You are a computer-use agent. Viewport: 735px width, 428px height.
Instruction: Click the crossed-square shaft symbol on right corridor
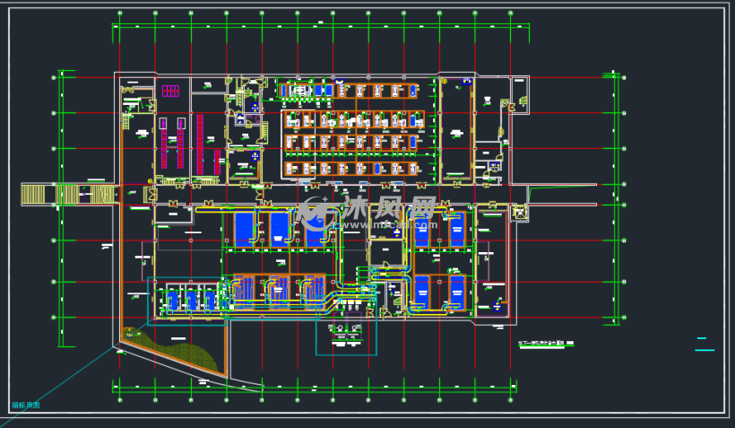coord(519,213)
